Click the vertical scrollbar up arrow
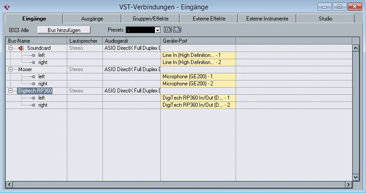 coord(355,48)
